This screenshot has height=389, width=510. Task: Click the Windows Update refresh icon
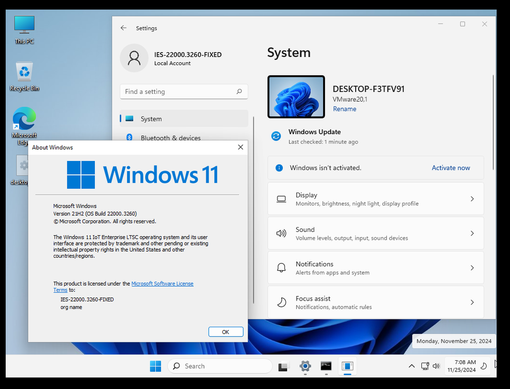pos(276,136)
